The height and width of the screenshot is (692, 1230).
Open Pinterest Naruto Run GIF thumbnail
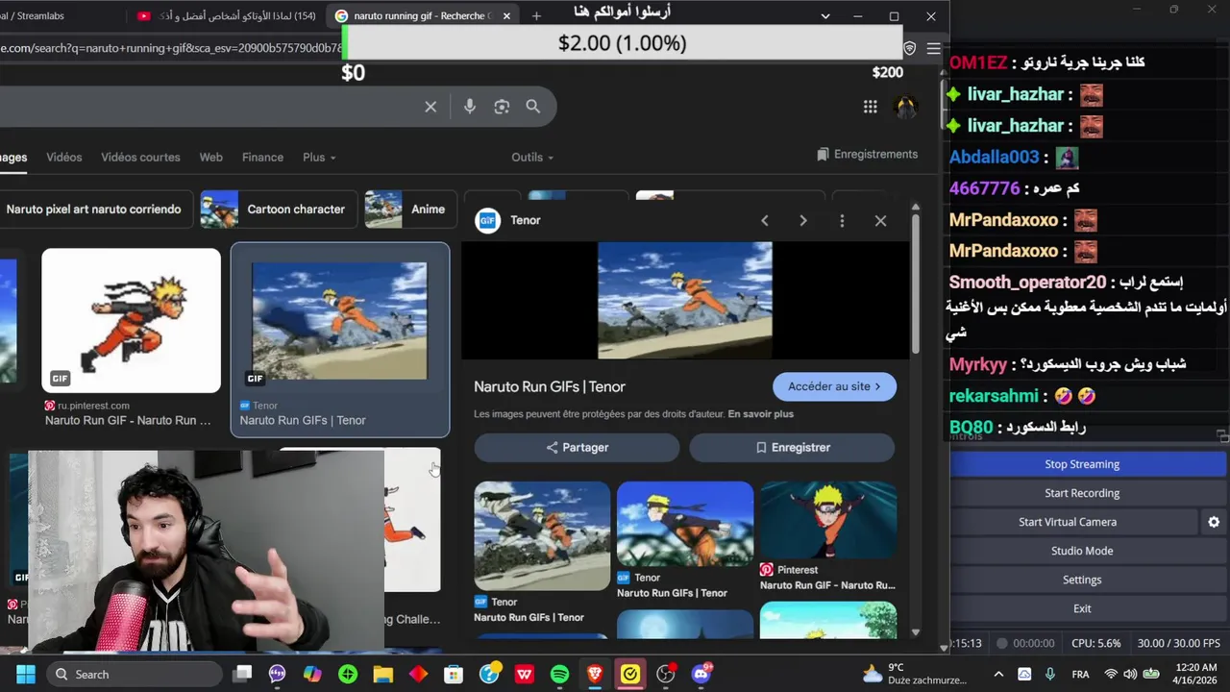coord(131,320)
